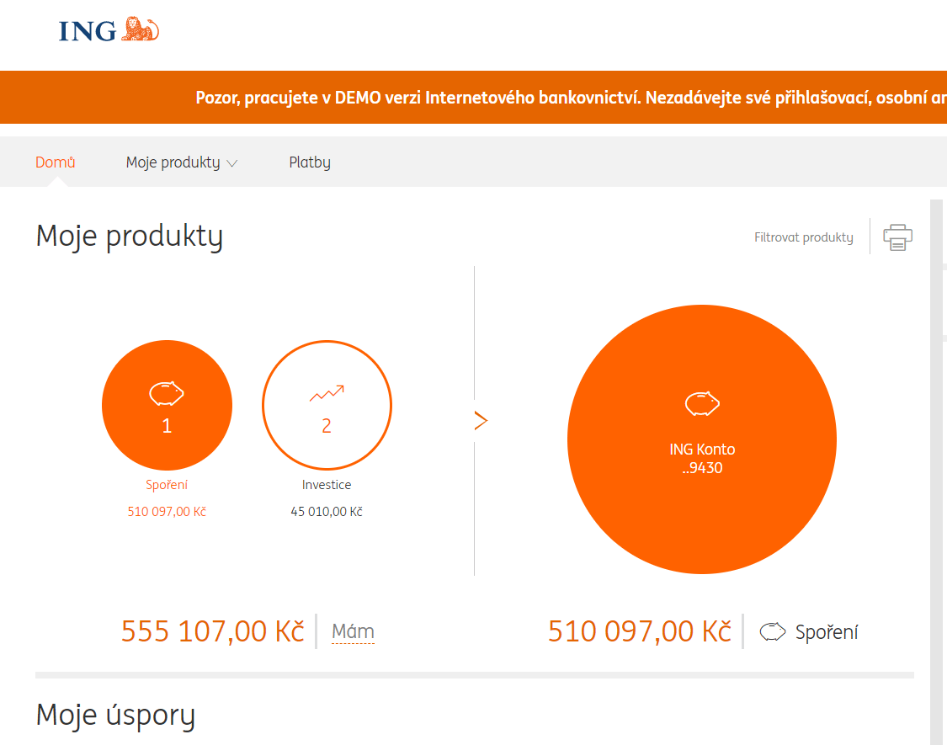947x745 pixels.
Task: Click the total balance 555 107,00 Kč
Action: click(x=212, y=631)
